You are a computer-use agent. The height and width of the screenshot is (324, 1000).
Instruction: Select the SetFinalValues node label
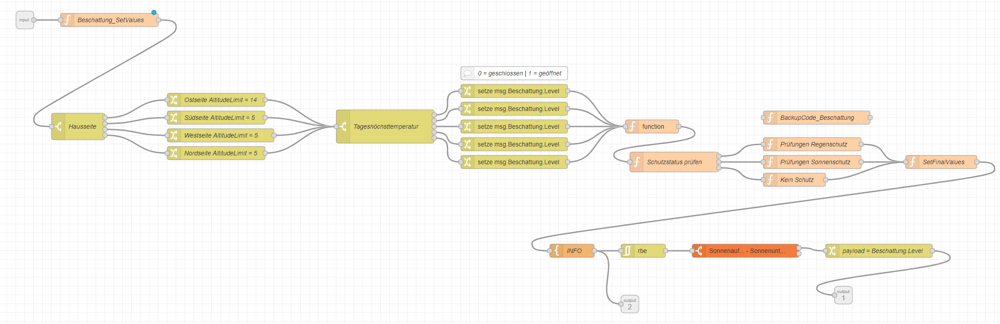944,162
